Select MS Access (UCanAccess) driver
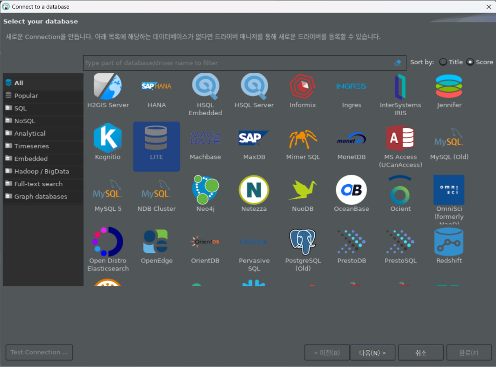The image size is (496, 367). [x=400, y=146]
